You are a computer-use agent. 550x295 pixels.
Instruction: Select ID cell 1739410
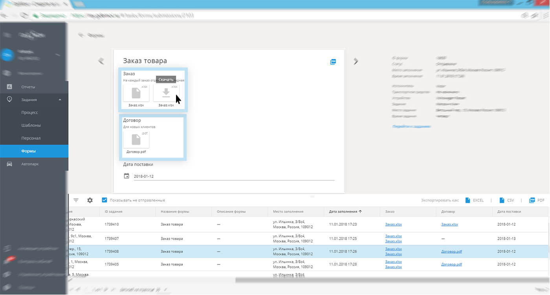tap(112, 225)
